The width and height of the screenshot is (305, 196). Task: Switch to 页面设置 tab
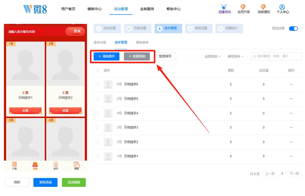(x=138, y=28)
